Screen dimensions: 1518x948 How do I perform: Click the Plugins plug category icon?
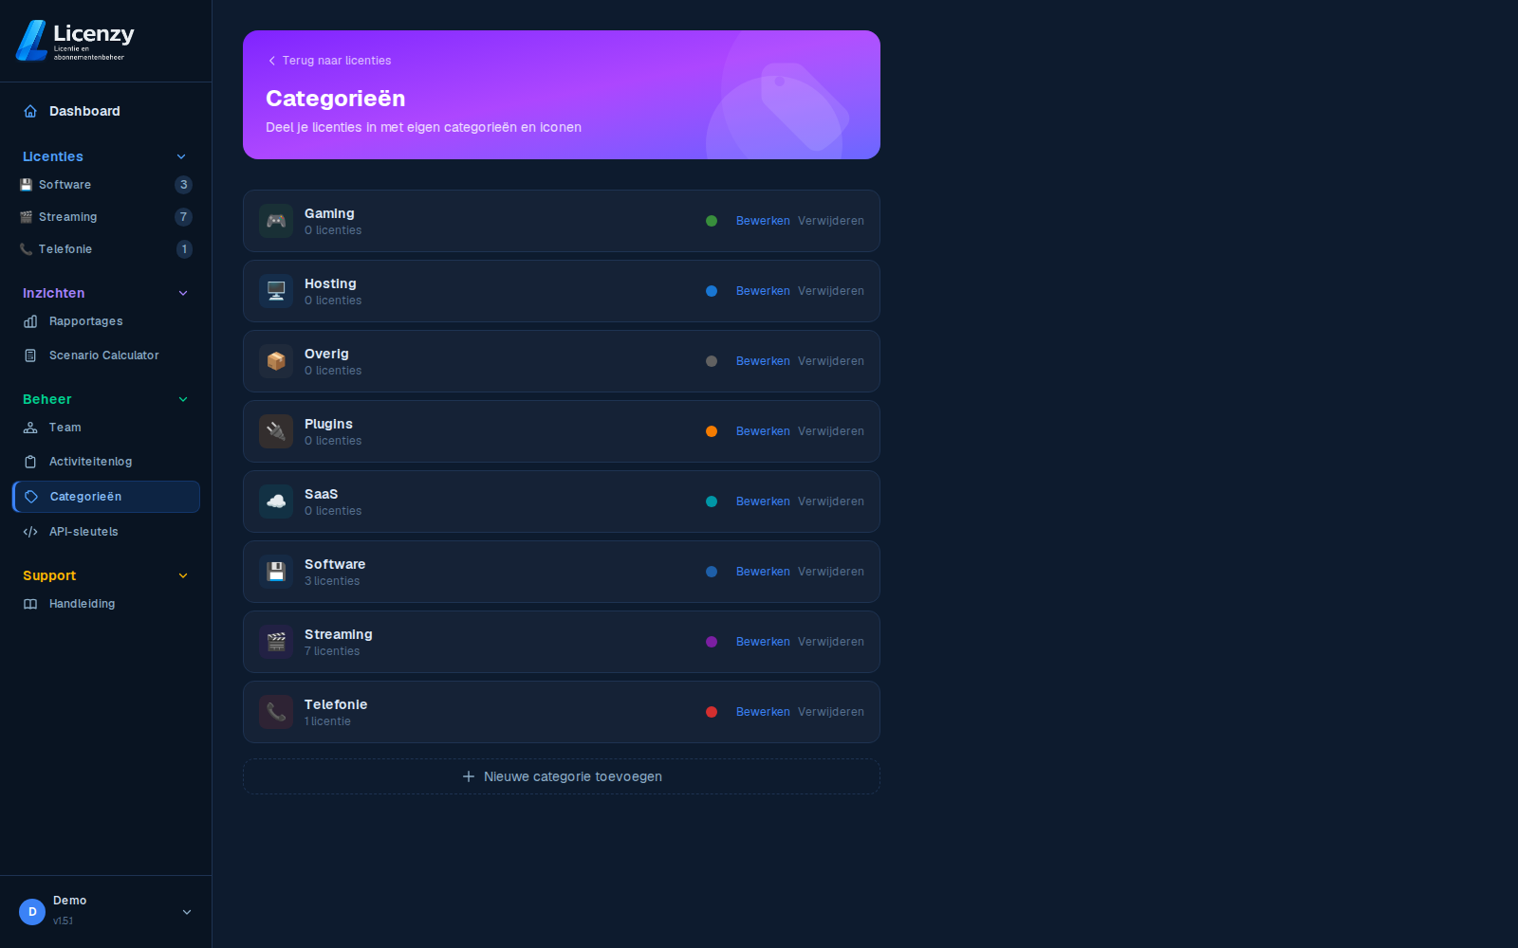[276, 431]
